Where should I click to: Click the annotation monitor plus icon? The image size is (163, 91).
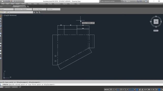pyautogui.click(x=153, y=89)
